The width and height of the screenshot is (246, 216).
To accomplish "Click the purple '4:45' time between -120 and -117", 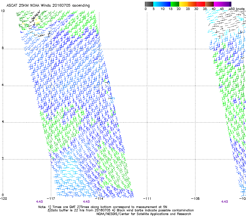I will 39,202.
